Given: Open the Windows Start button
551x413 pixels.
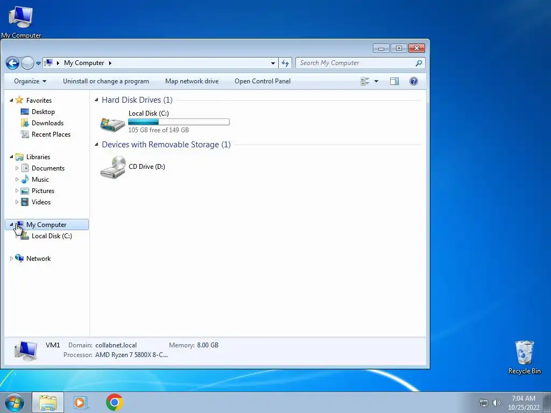Looking at the screenshot, I should pyautogui.click(x=15, y=402).
